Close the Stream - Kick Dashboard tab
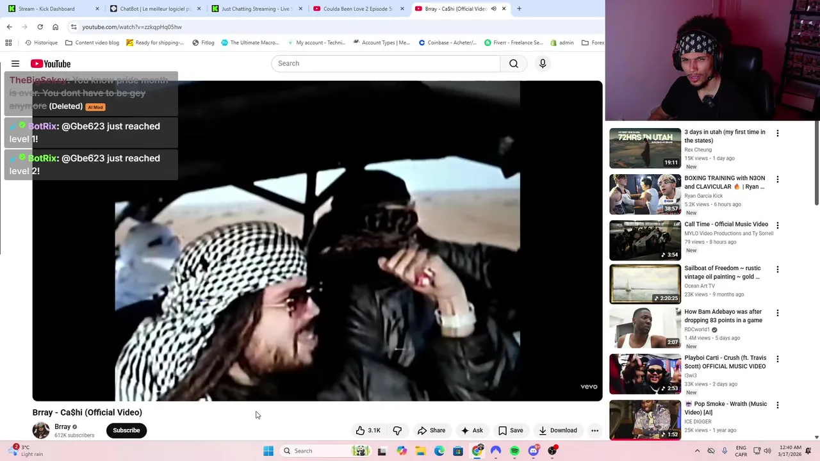The height and width of the screenshot is (461, 820). 97,9
